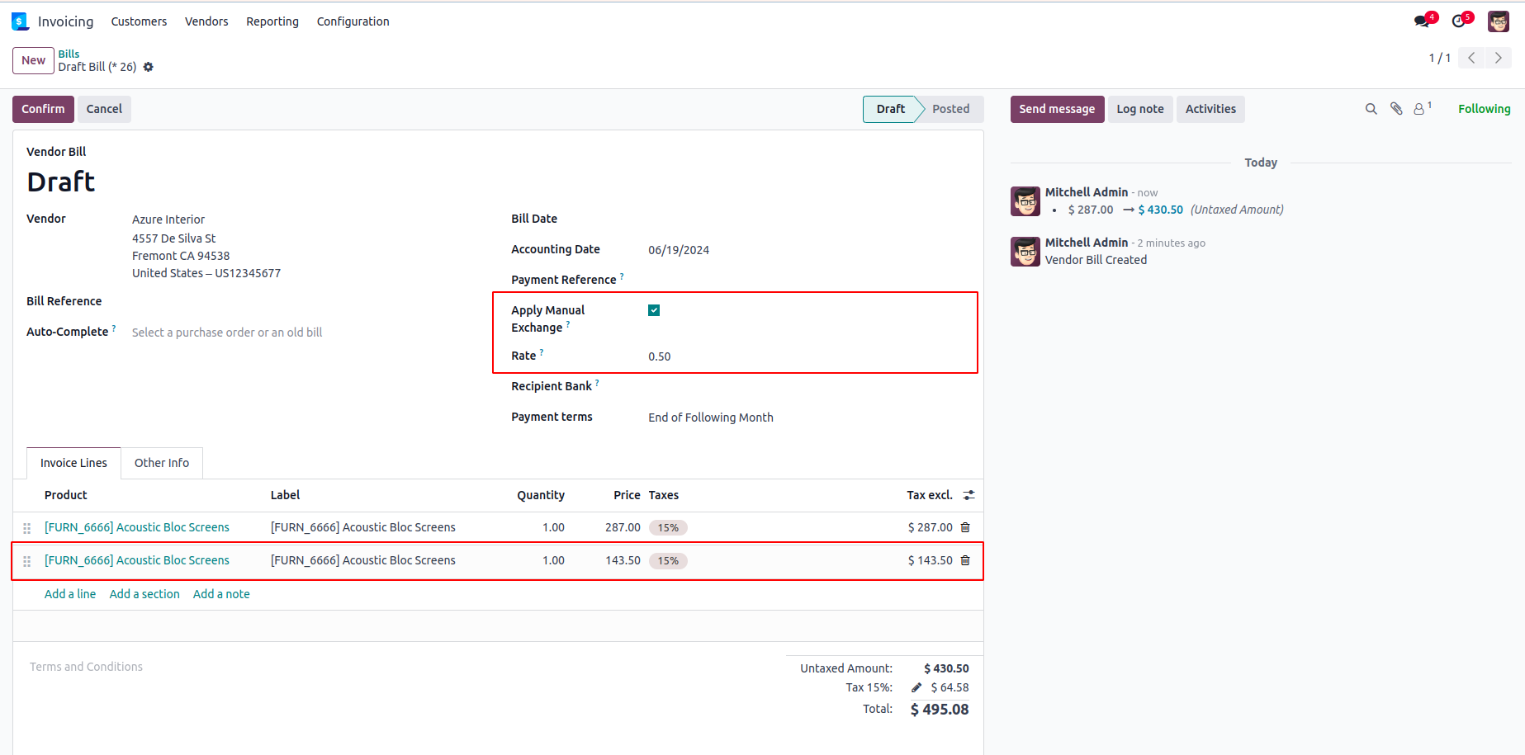The height and width of the screenshot is (755, 1525).
Task: Search messages in the chatter
Action: pyautogui.click(x=1371, y=109)
